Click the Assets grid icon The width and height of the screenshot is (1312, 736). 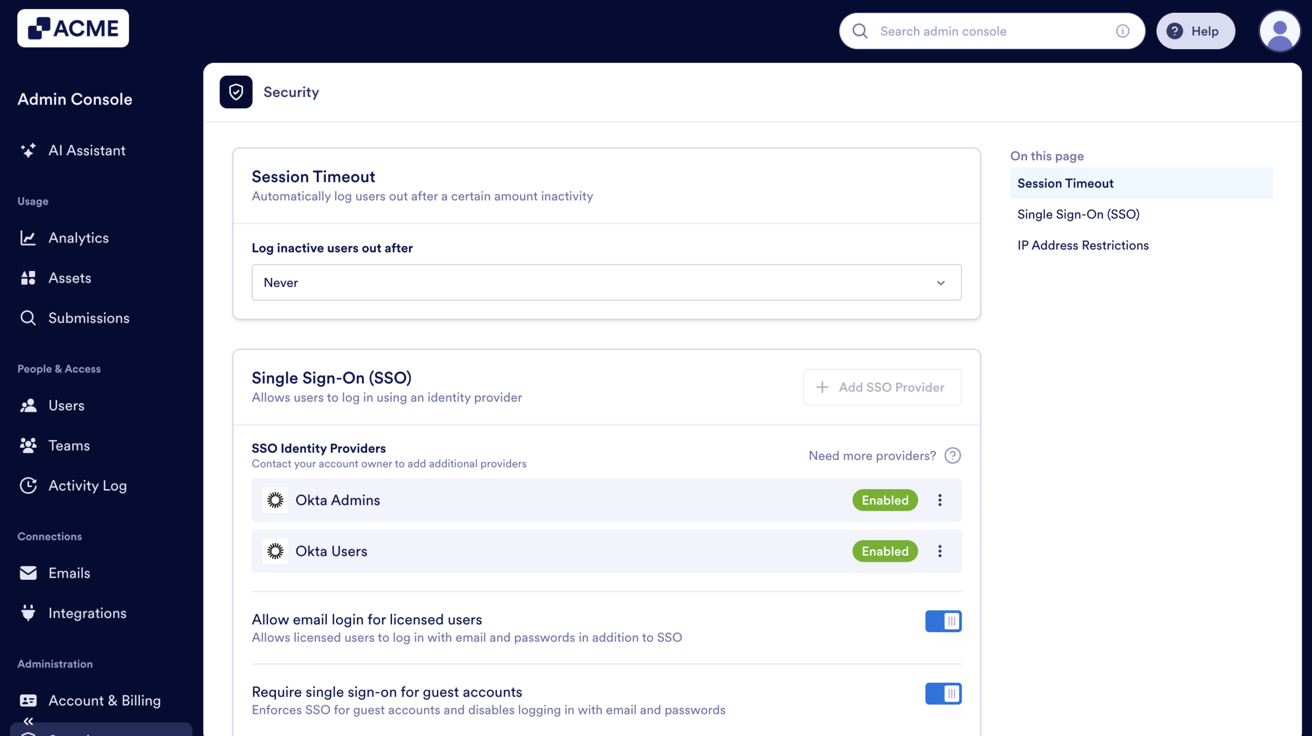pos(28,278)
